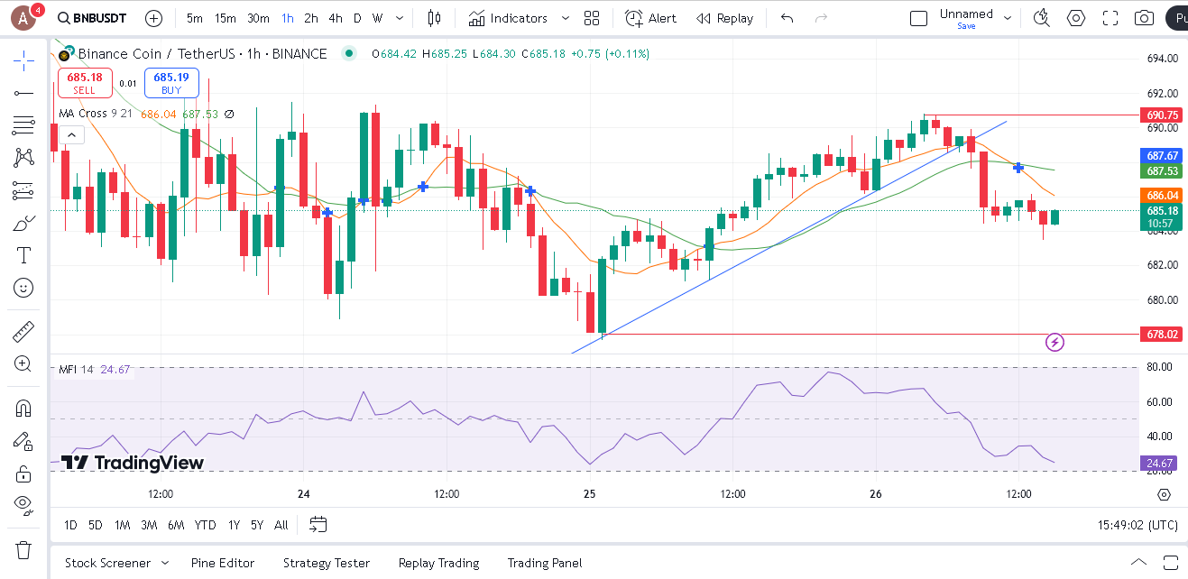Viewport: 1188px width, 579px height.
Task: Click the purple lightning bolt icon
Action: click(1054, 342)
